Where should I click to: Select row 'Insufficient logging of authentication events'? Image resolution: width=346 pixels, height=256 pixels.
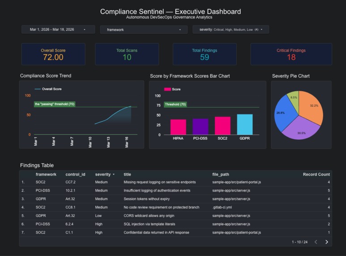coord(175,191)
